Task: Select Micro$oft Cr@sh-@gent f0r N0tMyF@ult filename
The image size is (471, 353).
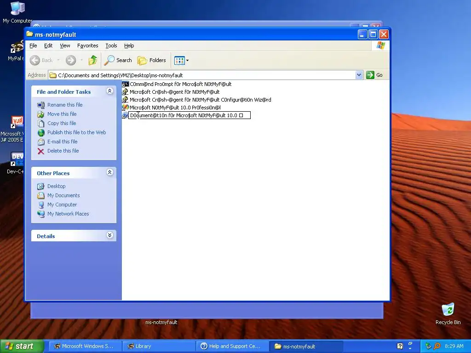Action: point(174,92)
